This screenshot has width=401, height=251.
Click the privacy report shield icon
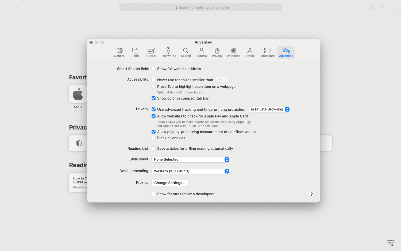79,143
